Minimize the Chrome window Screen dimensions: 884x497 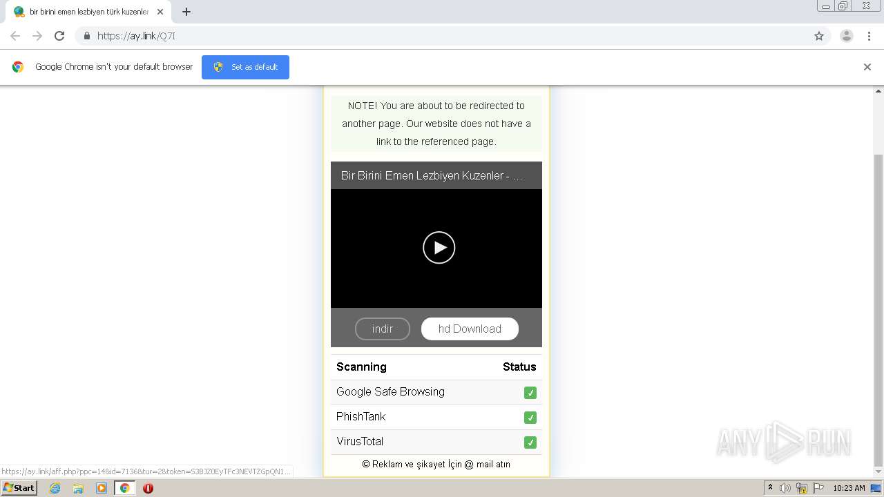[825, 6]
